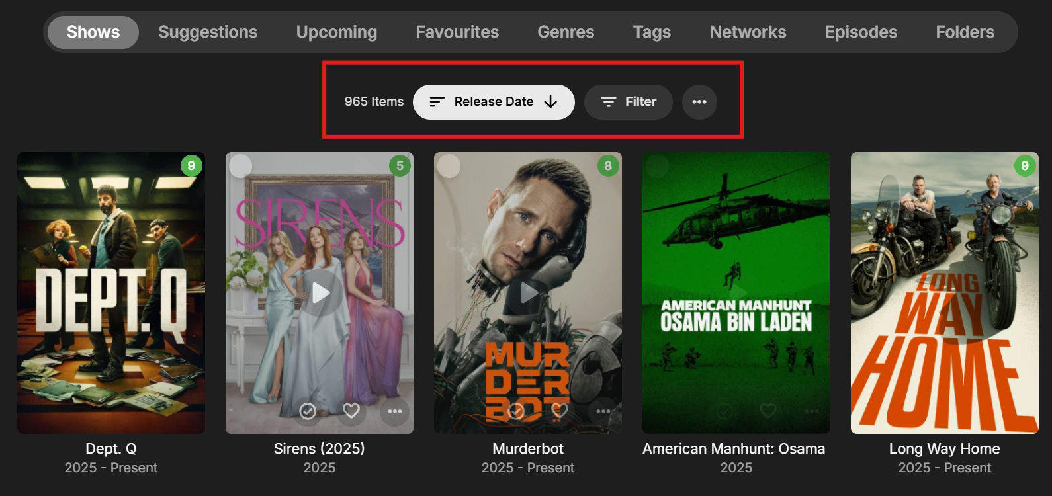1052x496 pixels.
Task: Favourite Sirens with the heart icon
Action: [x=351, y=411]
